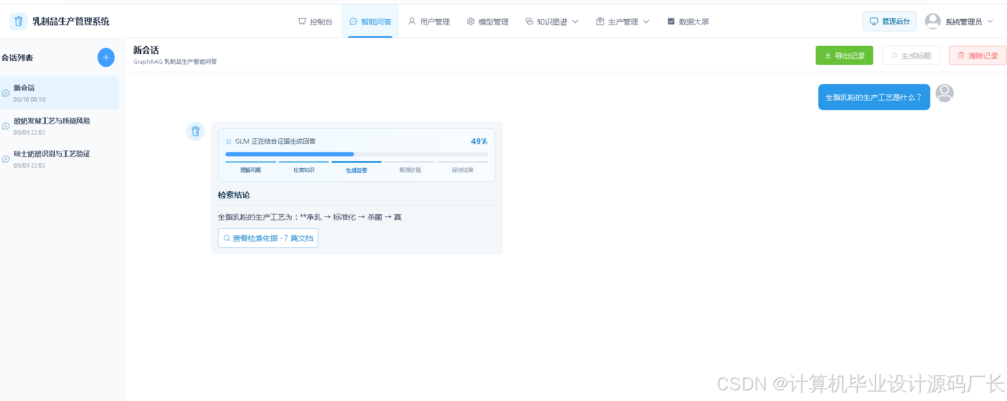
Task: Click chat icon beside 瑞士奶酪识别与工艺验证
Action: pos(6,159)
